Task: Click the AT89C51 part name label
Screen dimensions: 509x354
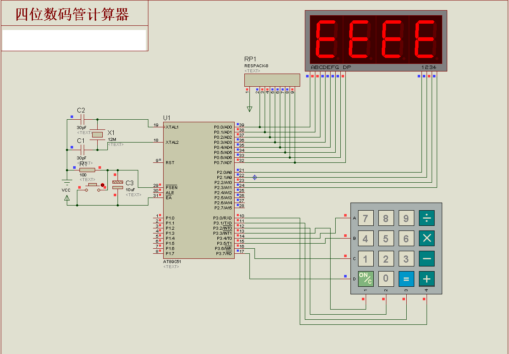Action: [173, 261]
